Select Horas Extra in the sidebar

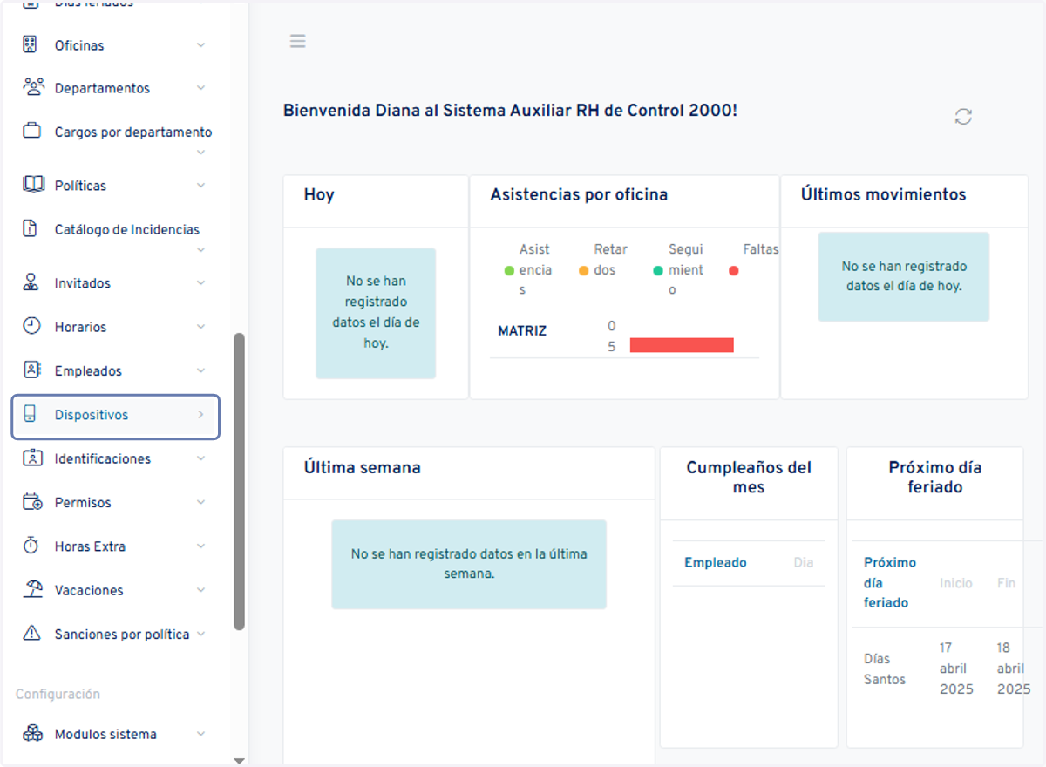click(x=115, y=546)
